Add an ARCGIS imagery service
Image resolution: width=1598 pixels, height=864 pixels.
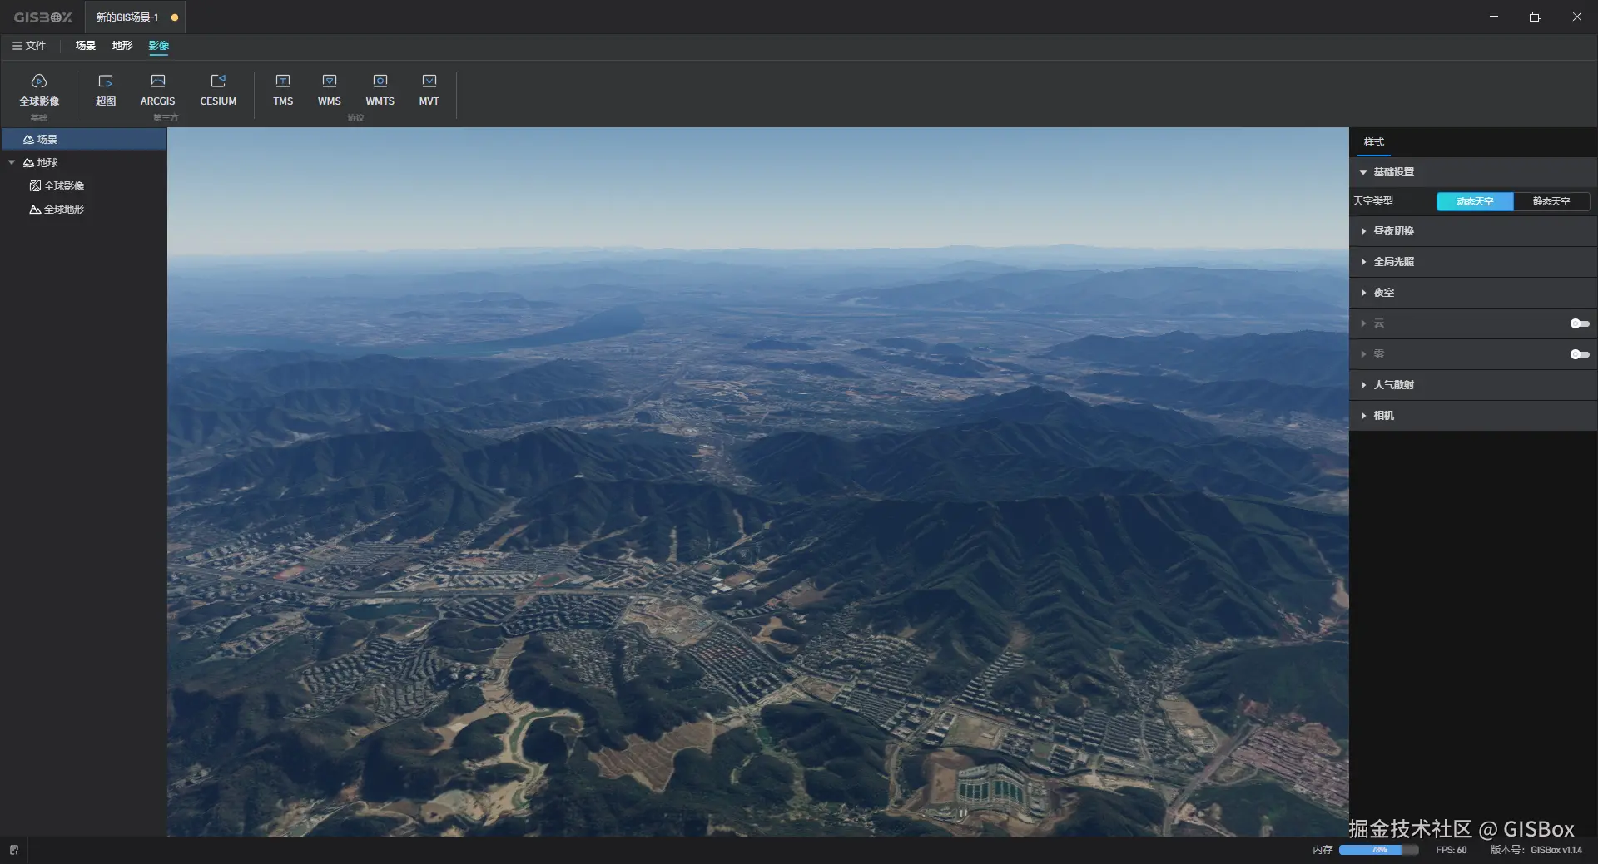[x=157, y=90]
